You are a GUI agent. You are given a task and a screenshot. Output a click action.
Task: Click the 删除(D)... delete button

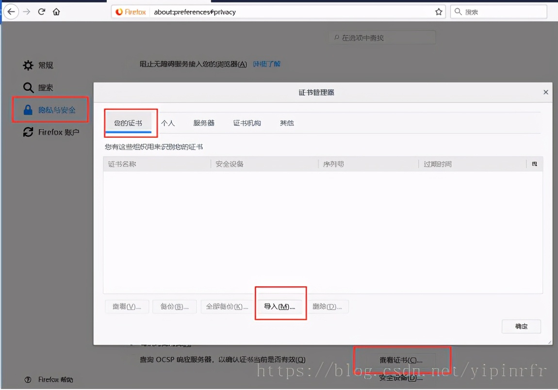click(327, 307)
